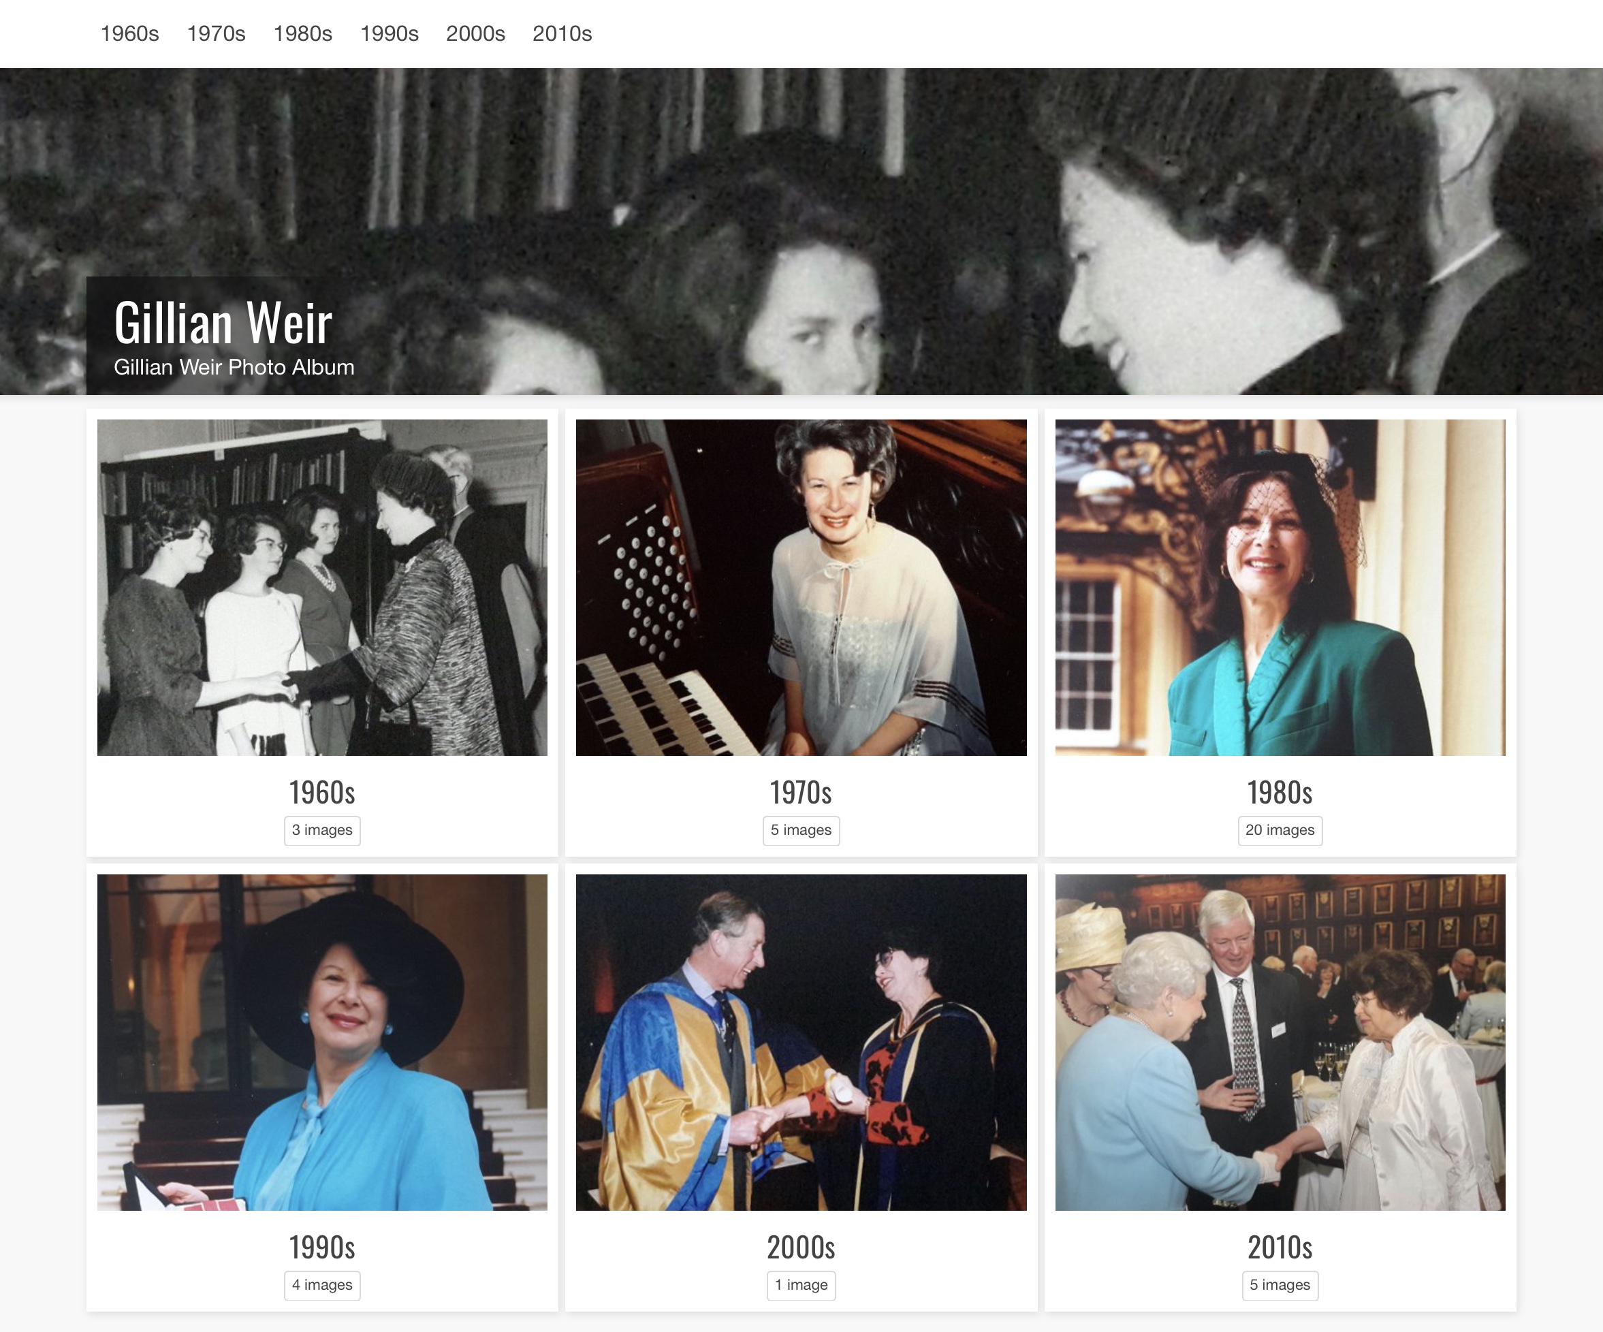The image size is (1603, 1332).
Task: Open the 1960s black-and-white photo thumbnail
Action: 322,587
